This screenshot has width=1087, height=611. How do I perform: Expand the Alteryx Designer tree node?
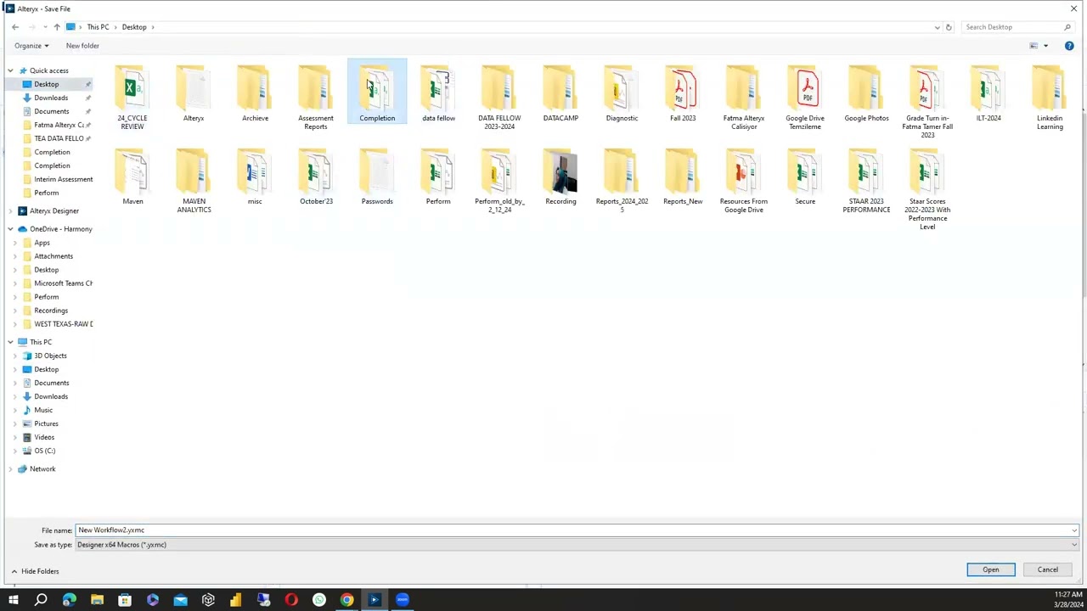tap(10, 210)
